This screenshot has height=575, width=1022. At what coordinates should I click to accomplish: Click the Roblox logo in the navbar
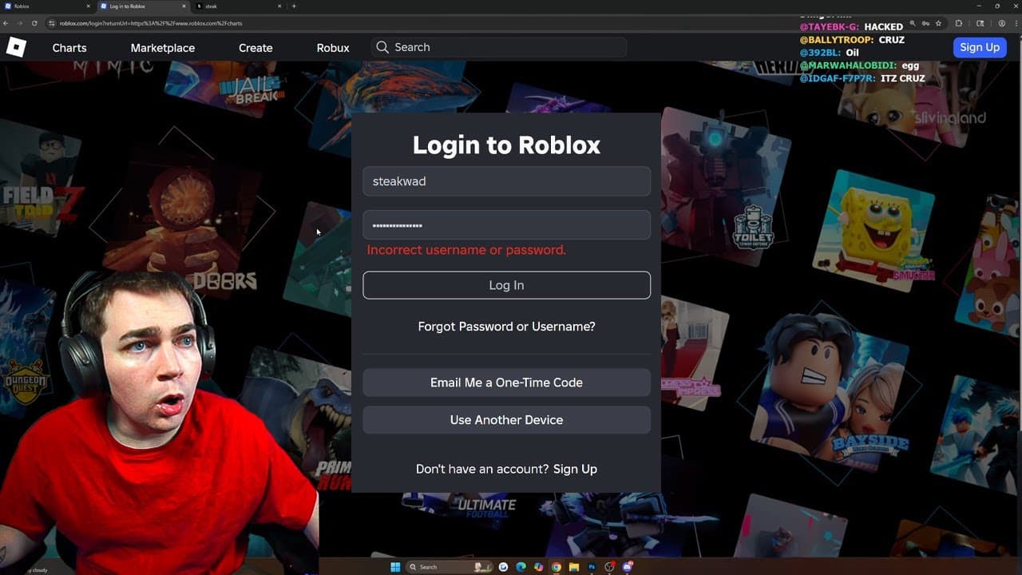[x=16, y=46]
